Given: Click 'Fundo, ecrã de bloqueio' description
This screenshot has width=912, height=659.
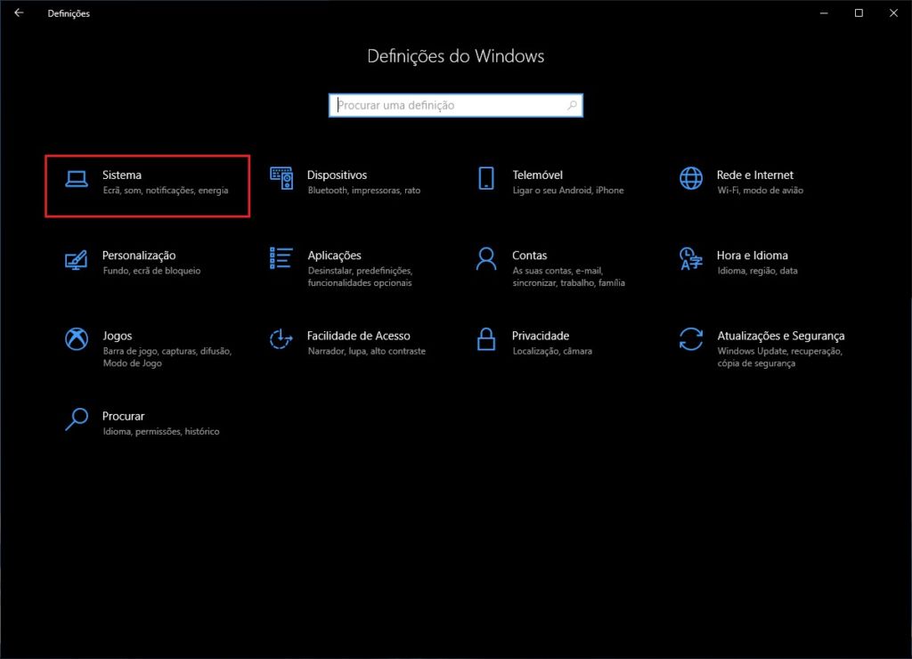Looking at the screenshot, I should (151, 271).
